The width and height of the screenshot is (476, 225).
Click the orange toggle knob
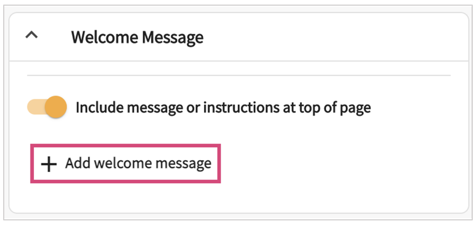(x=56, y=107)
